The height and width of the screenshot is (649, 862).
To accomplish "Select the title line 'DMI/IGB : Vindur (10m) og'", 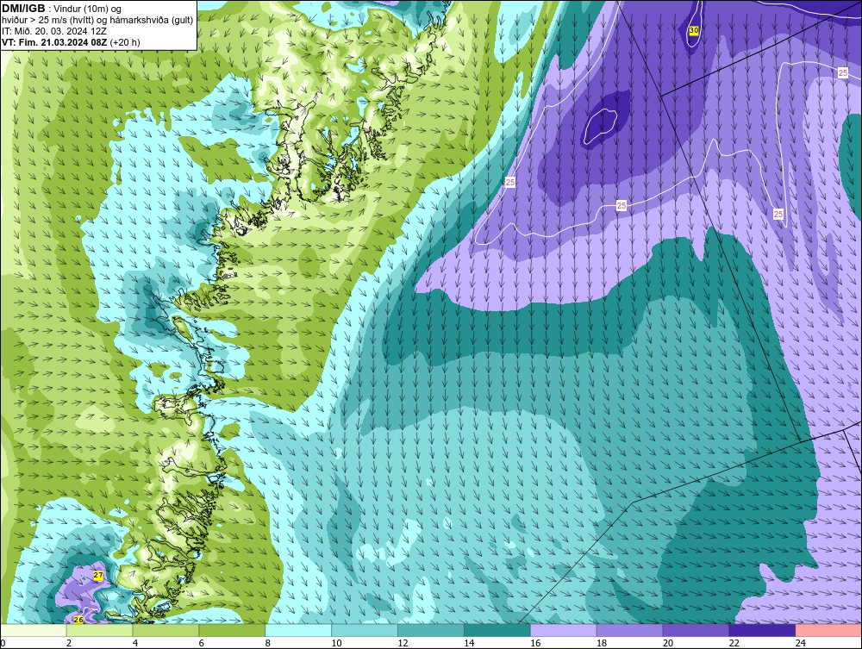I will (x=63, y=9).
